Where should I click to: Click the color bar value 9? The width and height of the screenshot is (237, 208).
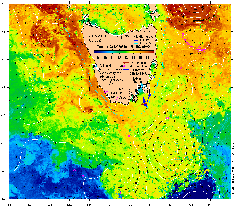tap(98, 58)
